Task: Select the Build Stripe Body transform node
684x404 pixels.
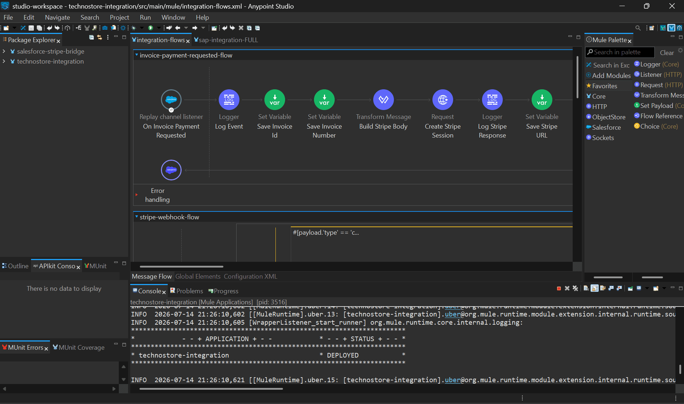Action: pos(384,100)
